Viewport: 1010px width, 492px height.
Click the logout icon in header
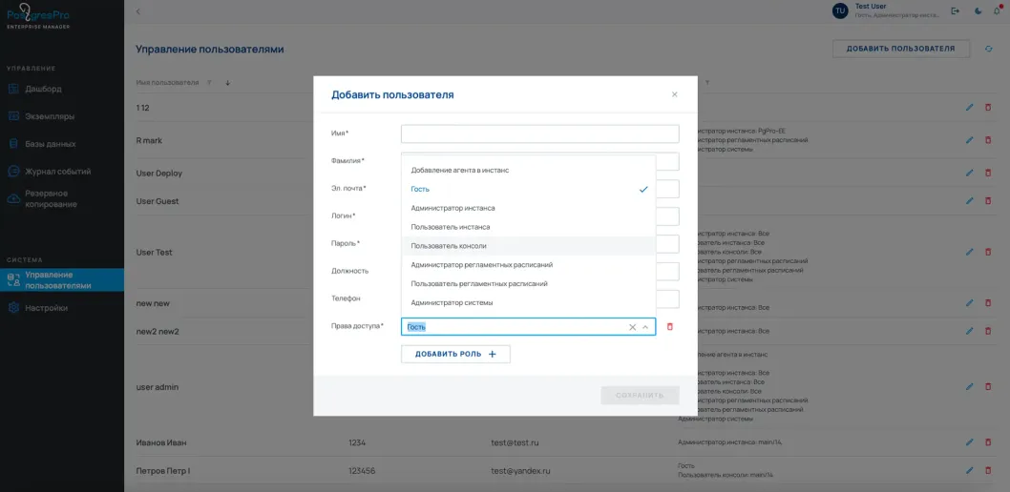point(956,11)
